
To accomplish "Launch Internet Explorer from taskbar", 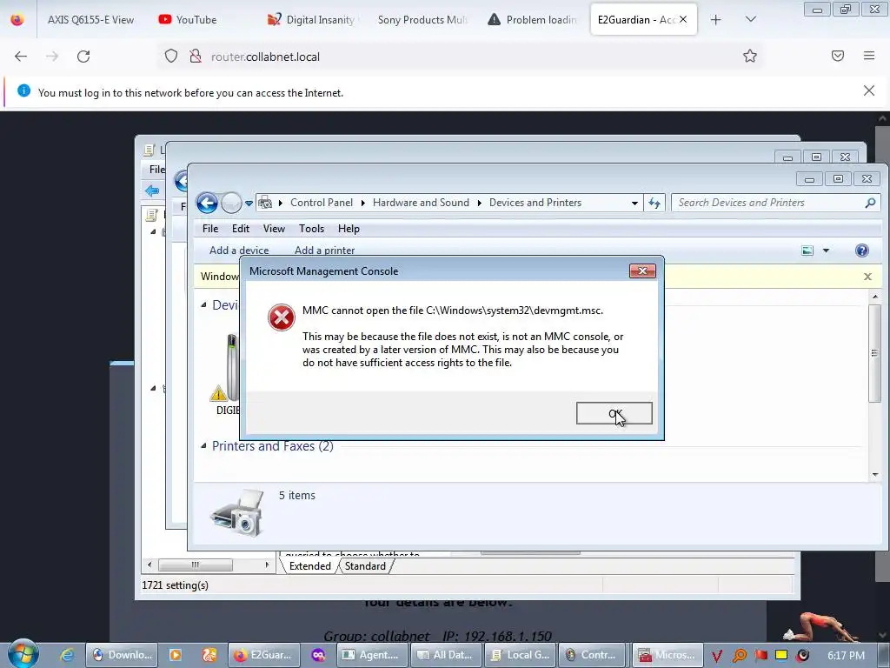I will (x=67, y=655).
